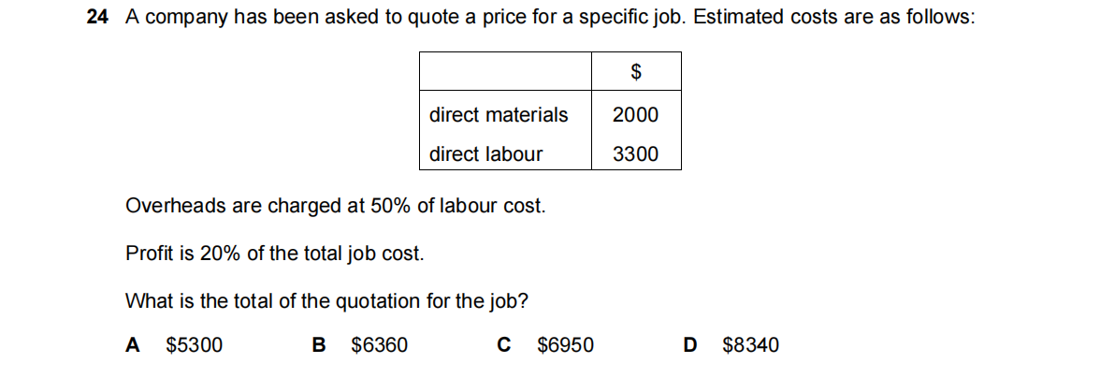Click the 'direct materials' table cell

pos(499,115)
